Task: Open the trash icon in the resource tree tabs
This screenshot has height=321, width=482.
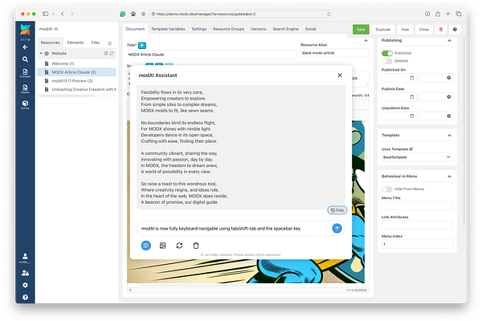Action: pos(110,43)
